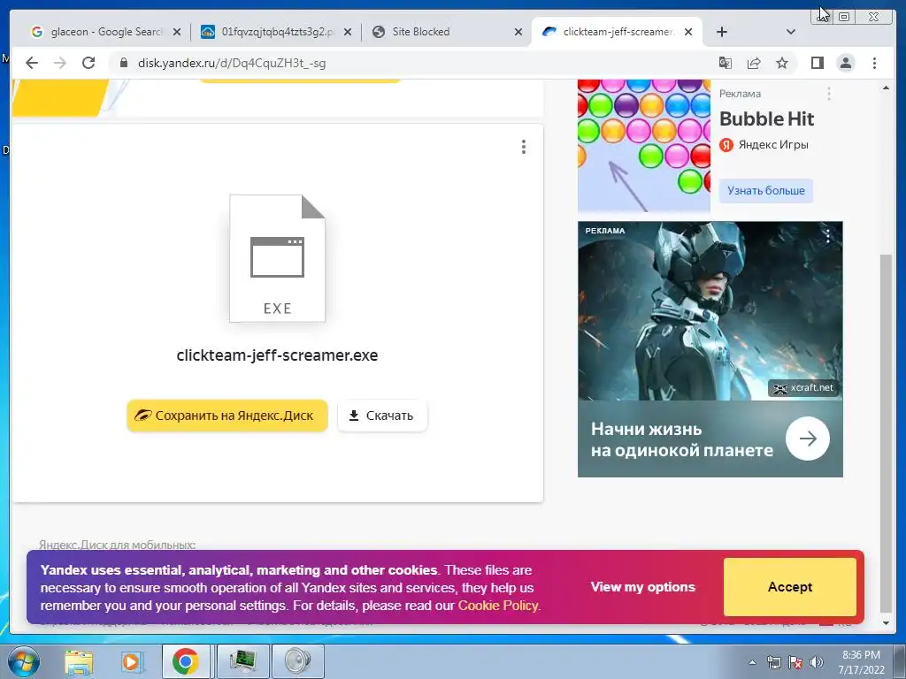
Task: Open Windows Media Player taskbar icon
Action: [x=132, y=661]
